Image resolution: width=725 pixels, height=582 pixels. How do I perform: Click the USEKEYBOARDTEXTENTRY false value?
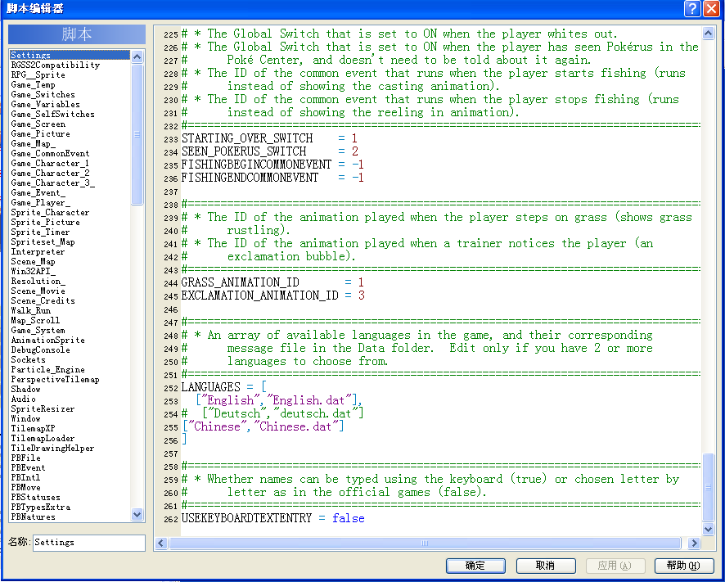coord(348,518)
